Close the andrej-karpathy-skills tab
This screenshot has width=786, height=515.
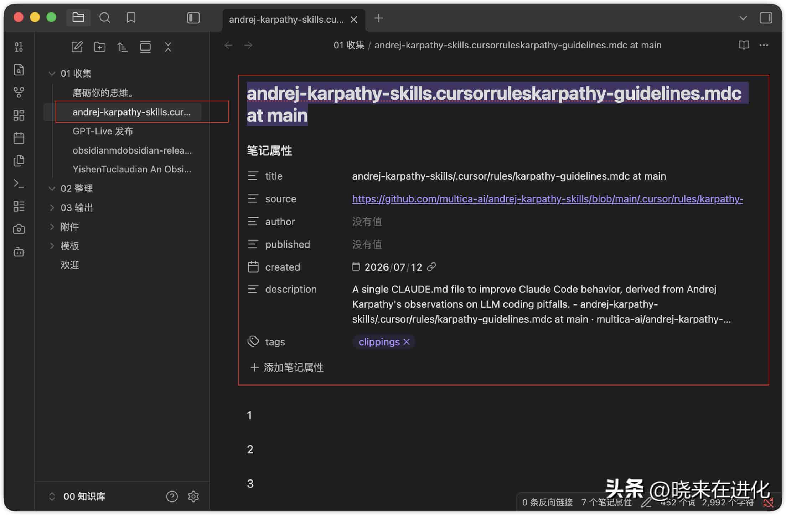[x=354, y=20]
